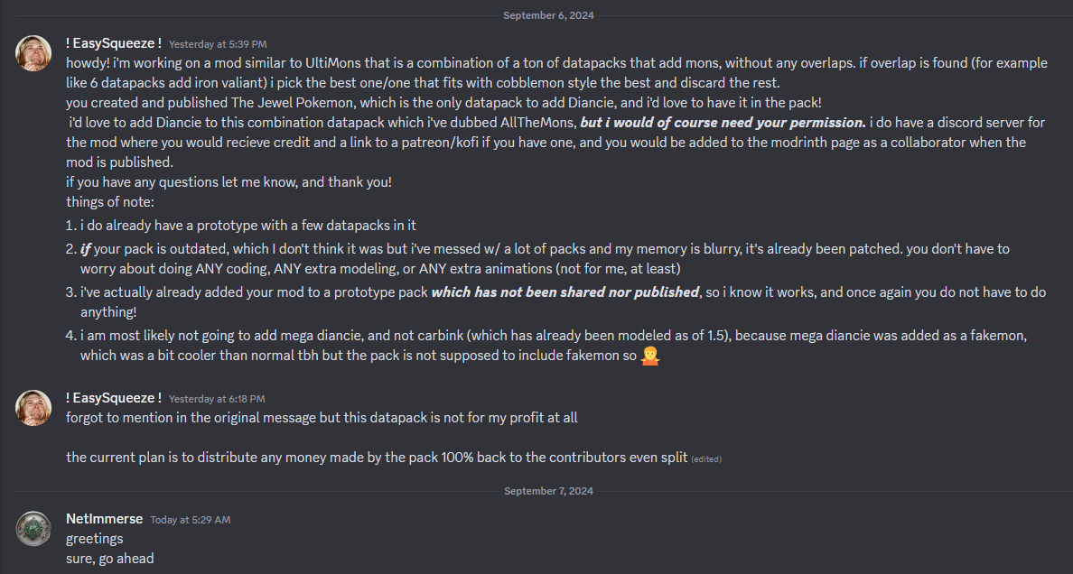Click EasySqueeze's avatar on the 6:18 PM message

click(33, 409)
